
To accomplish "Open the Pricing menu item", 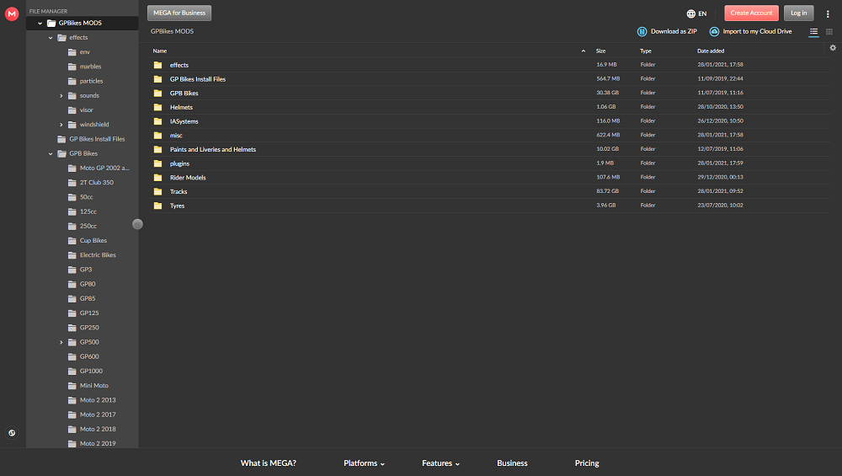I will click(587, 463).
